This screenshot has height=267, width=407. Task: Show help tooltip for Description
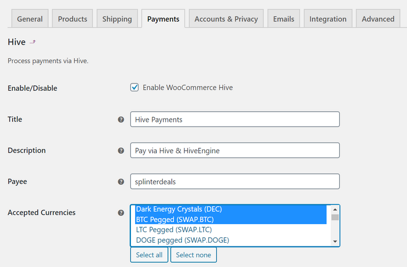click(121, 150)
